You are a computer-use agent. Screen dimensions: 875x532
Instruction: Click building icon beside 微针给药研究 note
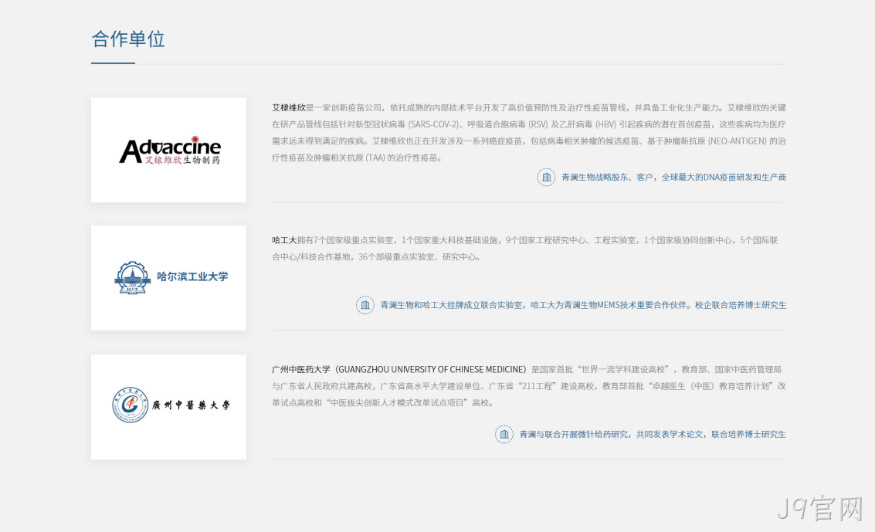tap(504, 434)
